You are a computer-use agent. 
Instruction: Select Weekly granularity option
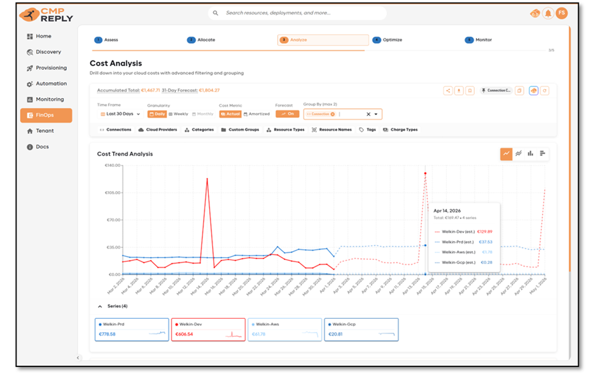(x=178, y=114)
